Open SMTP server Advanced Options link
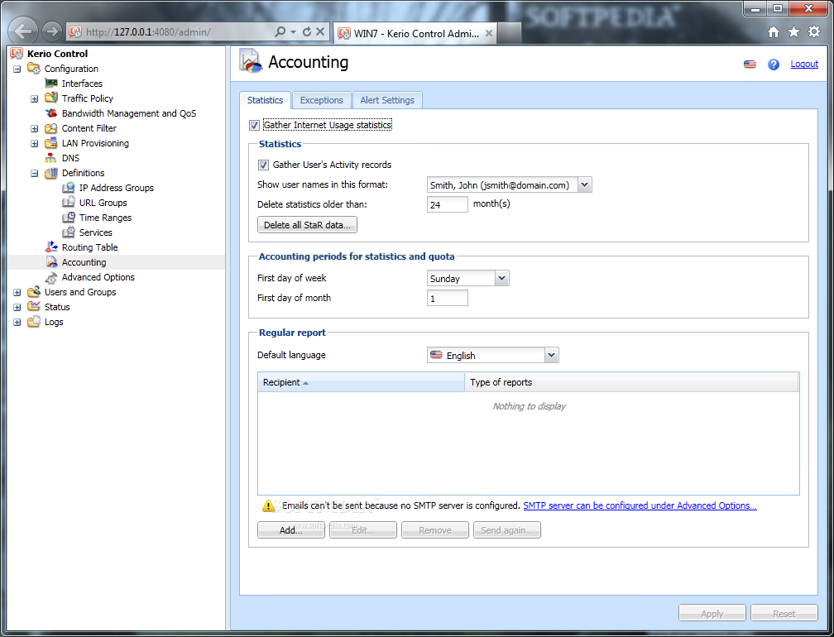 coord(640,505)
